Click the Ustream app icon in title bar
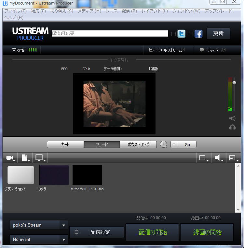This screenshot has height=248, width=244. pyautogui.click(x=5, y=3)
